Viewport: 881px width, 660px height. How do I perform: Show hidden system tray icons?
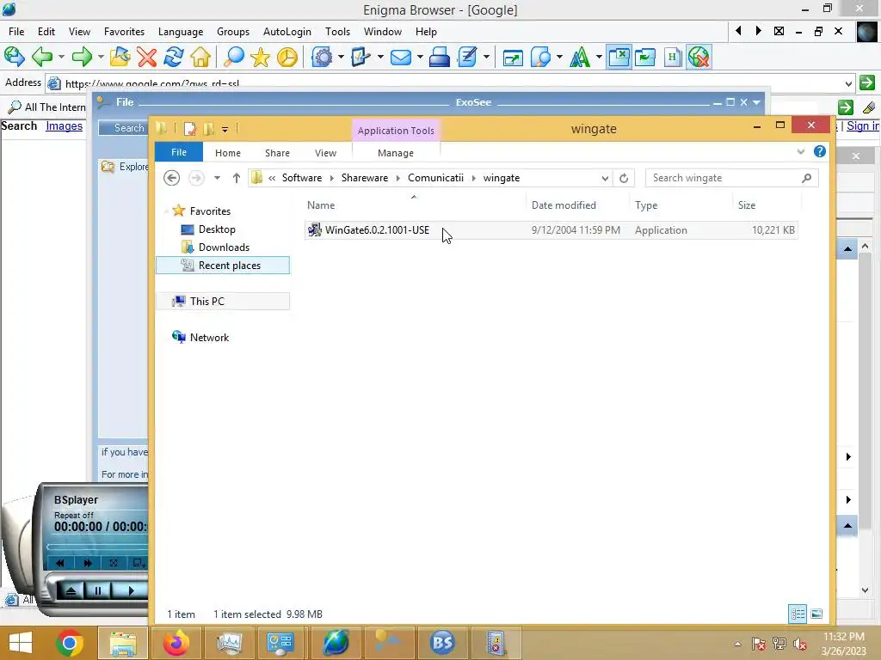737,644
